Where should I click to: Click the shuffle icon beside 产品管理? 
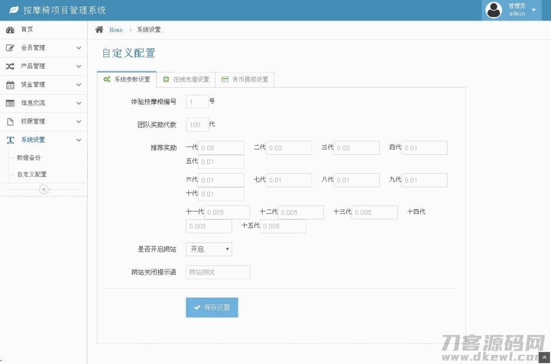coord(10,66)
